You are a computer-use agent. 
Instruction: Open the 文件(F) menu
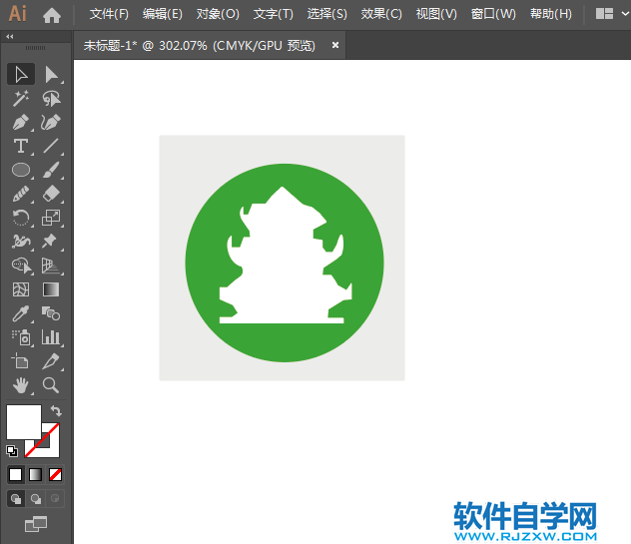(109, 14)
